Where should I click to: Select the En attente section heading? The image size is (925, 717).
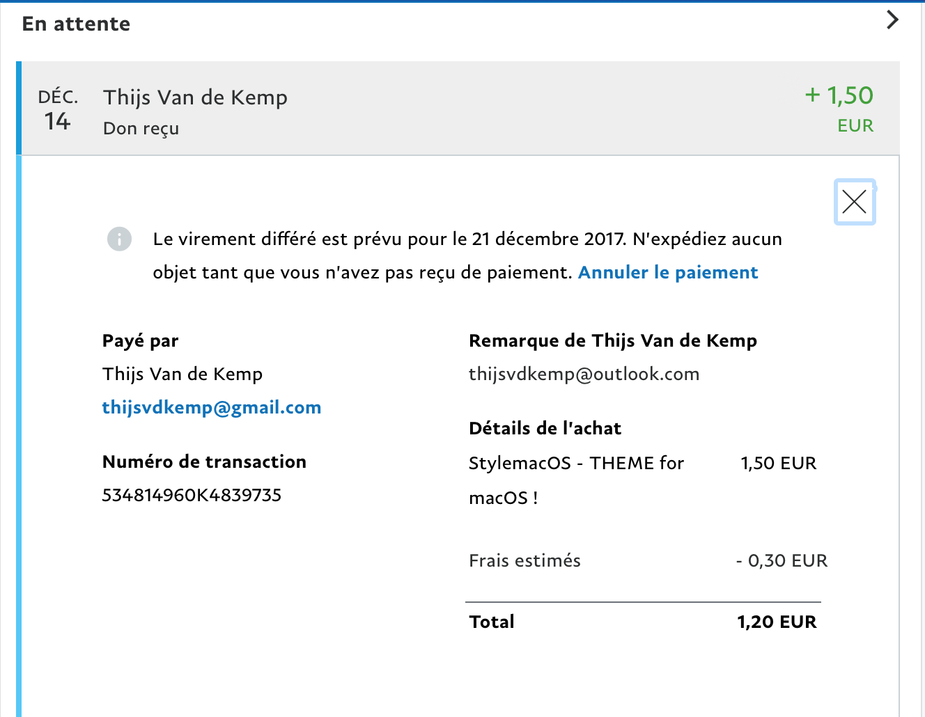click(76, 24)
